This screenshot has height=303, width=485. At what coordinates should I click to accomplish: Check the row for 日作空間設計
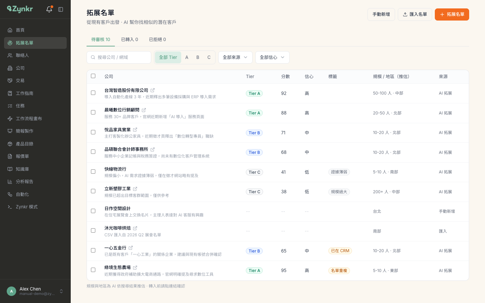coord(93,211)
